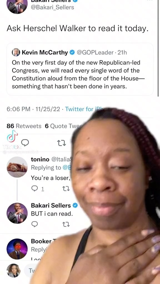This screenshot has height=284, width=160.
Task: Tap the TikTok logo watermark
Action: [x=12, y=136]
